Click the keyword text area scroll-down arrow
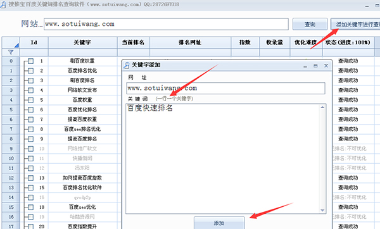380x229 pixels. (x=322, y=211)
